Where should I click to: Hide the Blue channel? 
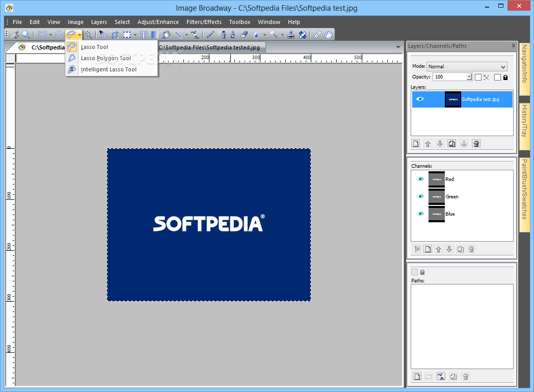(x=420, y=214)
